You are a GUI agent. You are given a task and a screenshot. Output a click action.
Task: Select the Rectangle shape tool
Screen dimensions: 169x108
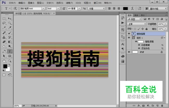10,56
